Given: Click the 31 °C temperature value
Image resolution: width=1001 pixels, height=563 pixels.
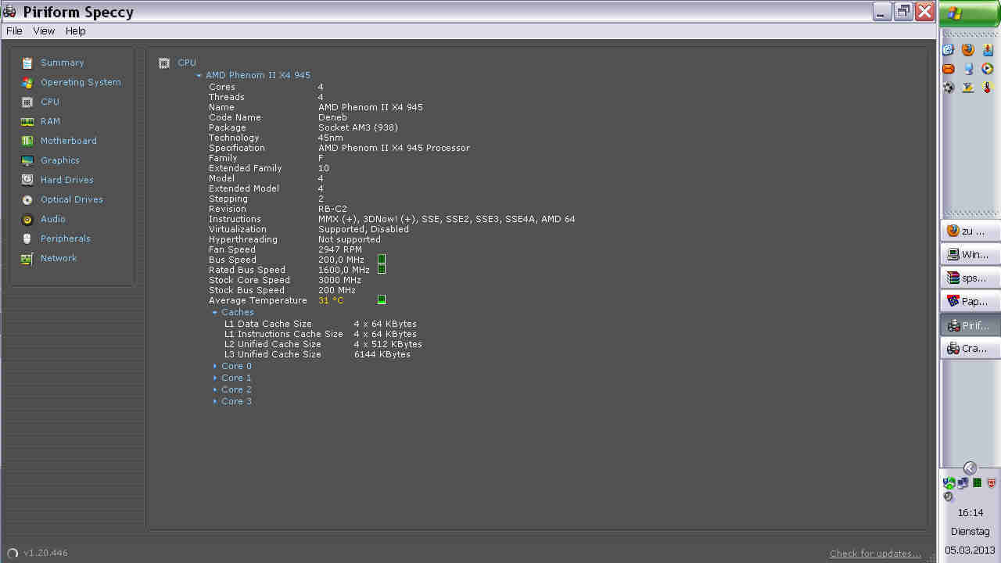Looking at the screenshot, I should pyautogui.click(x=331, y=300).
